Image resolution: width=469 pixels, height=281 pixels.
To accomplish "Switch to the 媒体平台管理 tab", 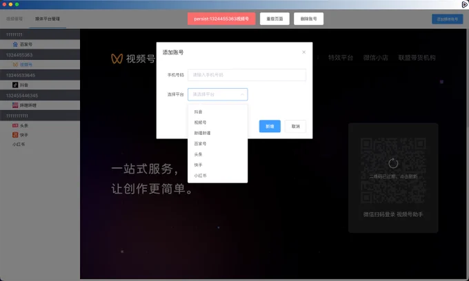I will tap(48, 19).
